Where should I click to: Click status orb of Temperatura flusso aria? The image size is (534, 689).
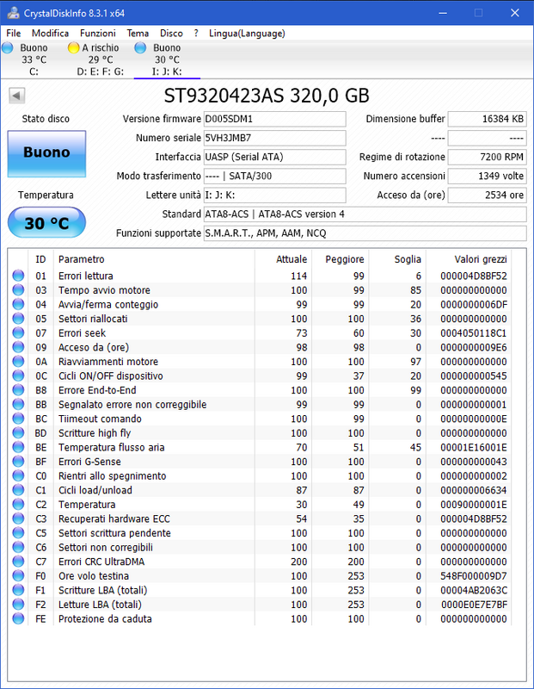(x=18, y=447)
